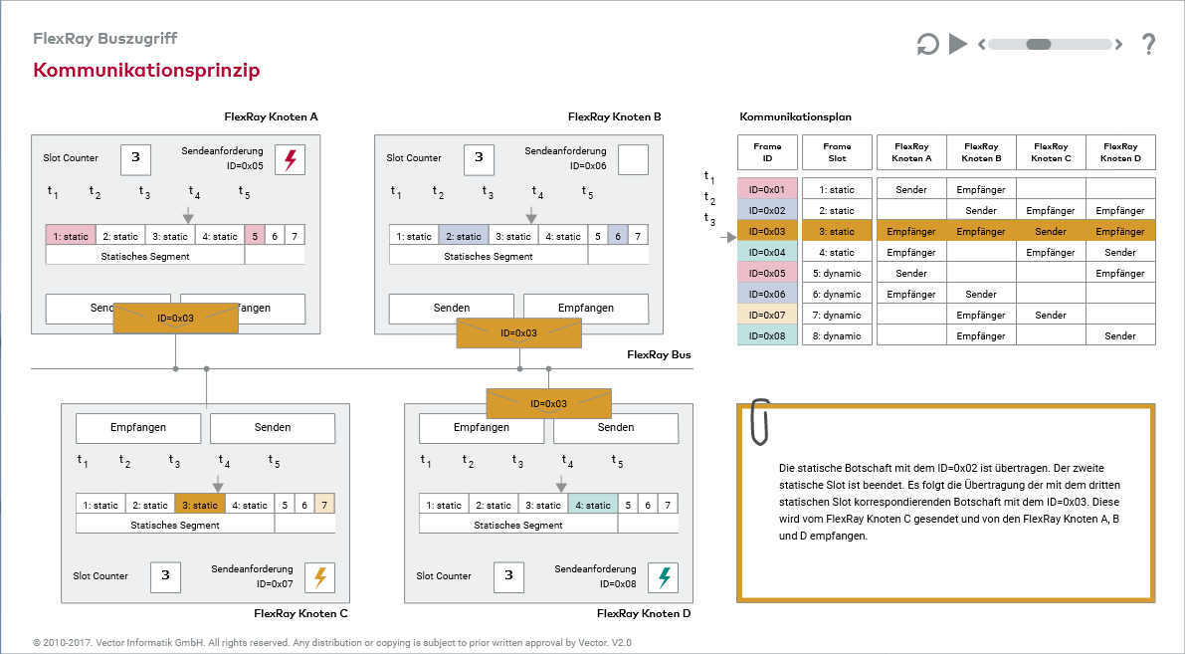
Task: Click the paperclip icon on the note
Action: coord(761,422)
